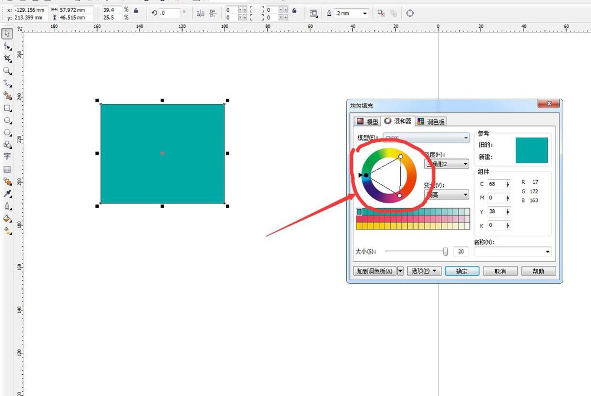Click the Mirror vertically icon
The height and width of the screenshot is (396, 591).
[213, 14]
